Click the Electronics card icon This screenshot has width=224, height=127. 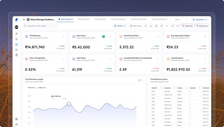coord(74,37)
